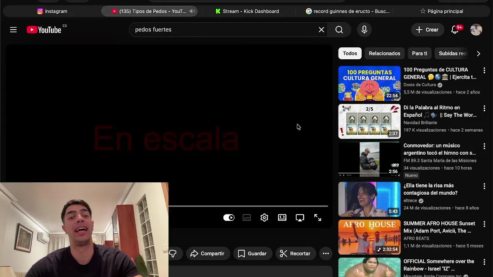Switch to record guinnes de eructo tab
This screenshot has width=493, height=277.
pos(347,11)
